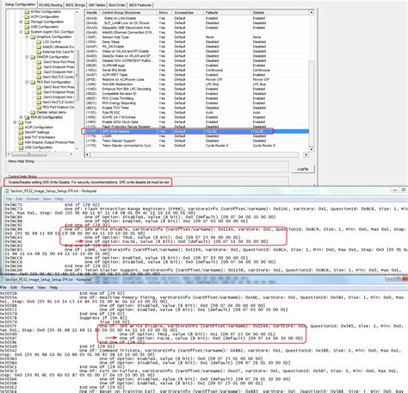
Task: Expand the Tool tree node
Action: click(15, 122)
